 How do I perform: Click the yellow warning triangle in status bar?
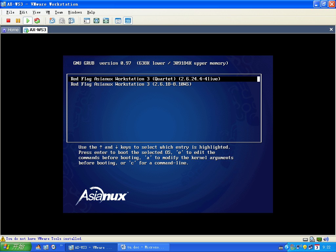(3, 239)
